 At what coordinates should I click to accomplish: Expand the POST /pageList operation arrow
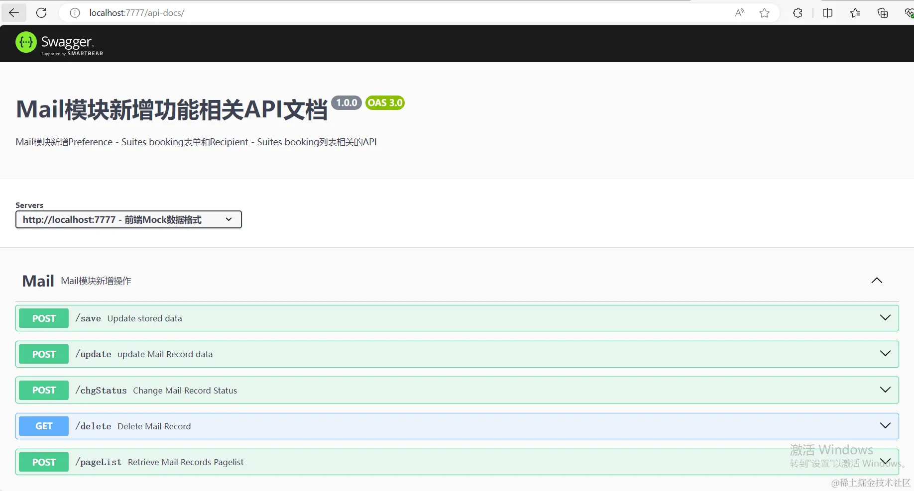(885, 461)
